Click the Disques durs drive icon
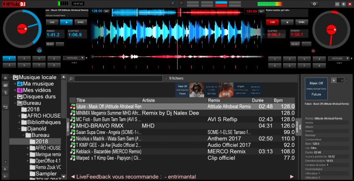Screen dimensions: 354x181 [x=20, y=96]
